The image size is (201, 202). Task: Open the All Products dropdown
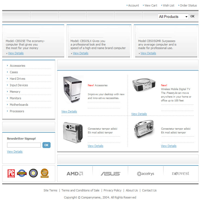(173, 17)
